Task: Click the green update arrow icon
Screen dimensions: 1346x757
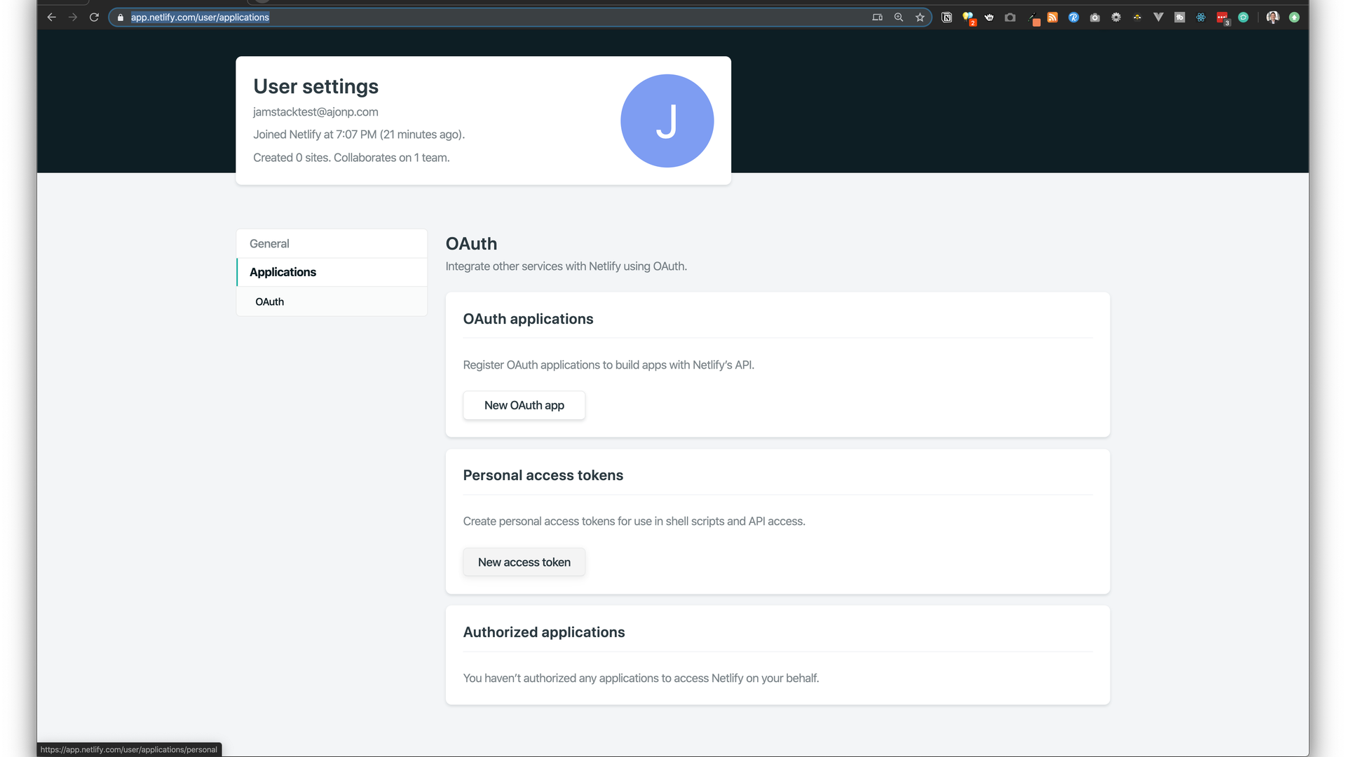Action: [1294, 18]
